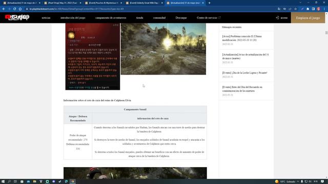
Task: Open File Explorer from the taskbar
Action: pyautogui.click(x=34, y=181)
